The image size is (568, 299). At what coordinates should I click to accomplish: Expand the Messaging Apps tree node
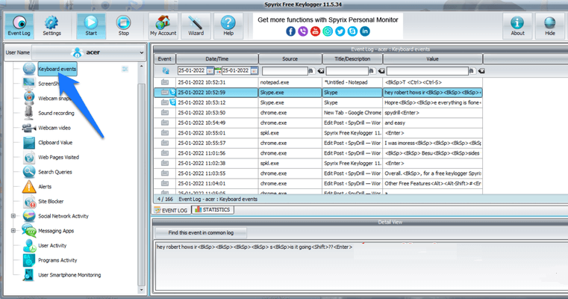tap(13, 230)
